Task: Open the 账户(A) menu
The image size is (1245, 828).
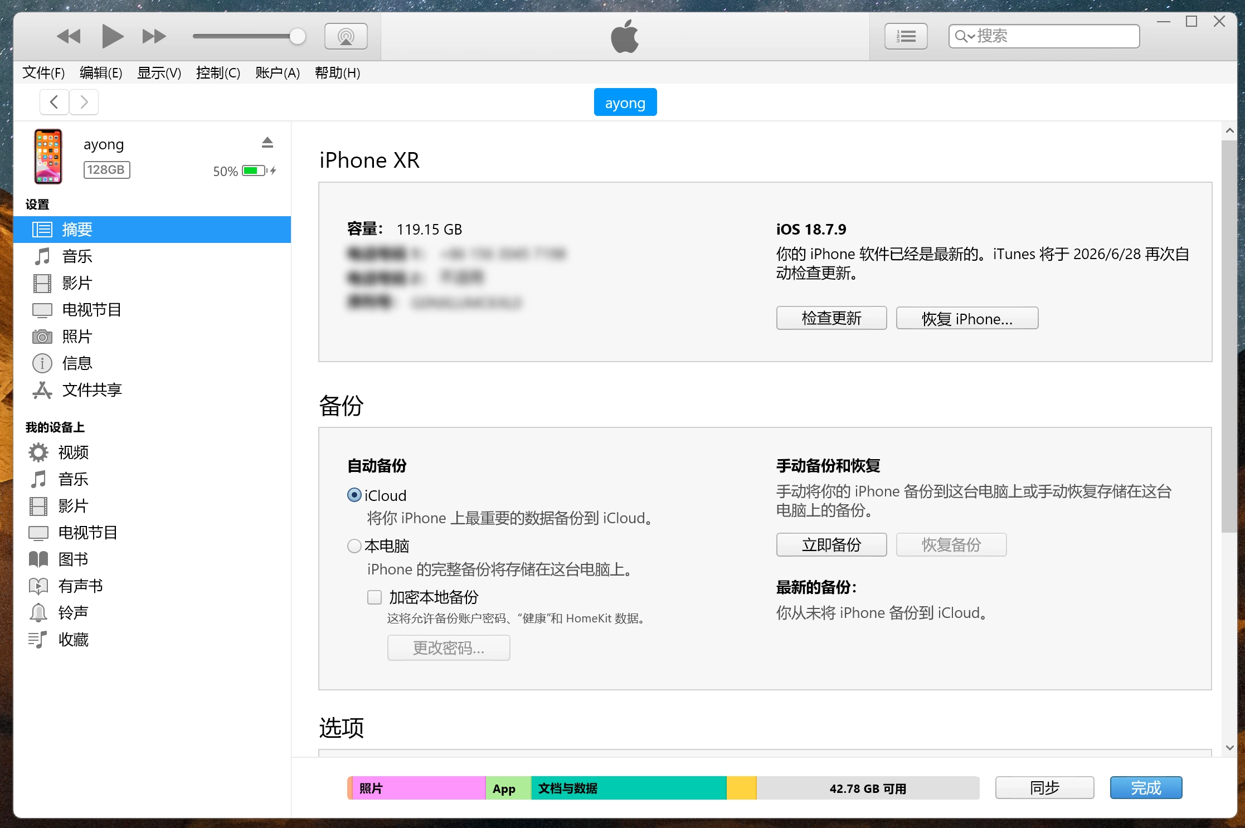Action: [x=278, y=73]
